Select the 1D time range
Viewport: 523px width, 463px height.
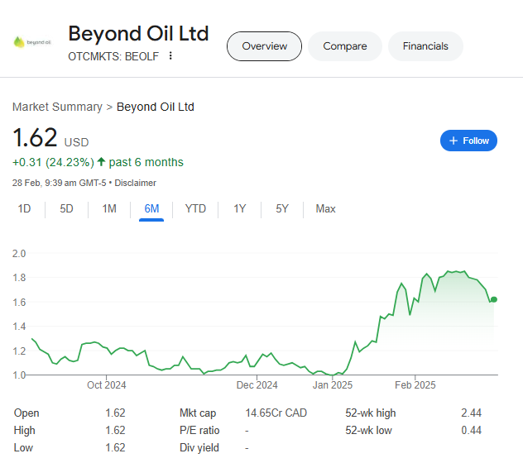click(x=24, y=208)
